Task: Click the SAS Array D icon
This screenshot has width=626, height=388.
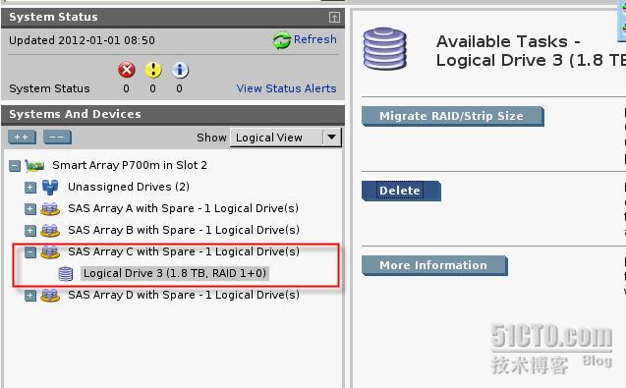Action: 50,296
